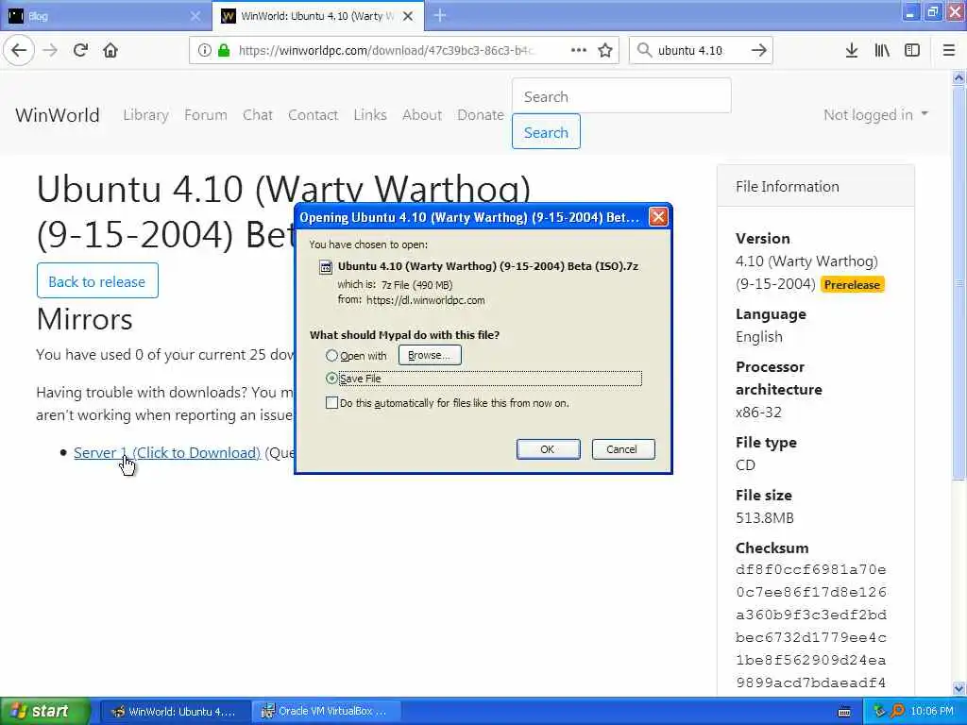
Task: Click the orange magnifier tray icon
Action: coord(897,712)
